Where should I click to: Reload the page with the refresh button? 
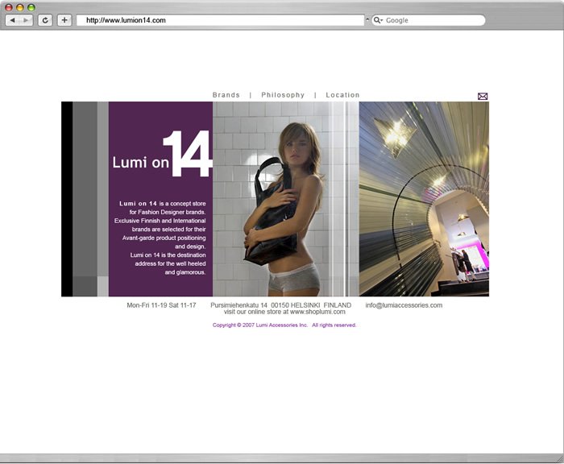(45, 20)
